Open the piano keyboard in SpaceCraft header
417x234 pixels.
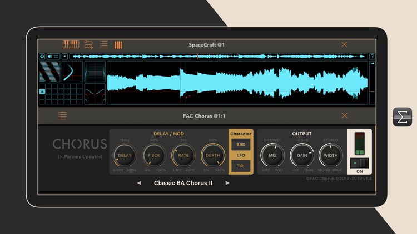point(71,44)
